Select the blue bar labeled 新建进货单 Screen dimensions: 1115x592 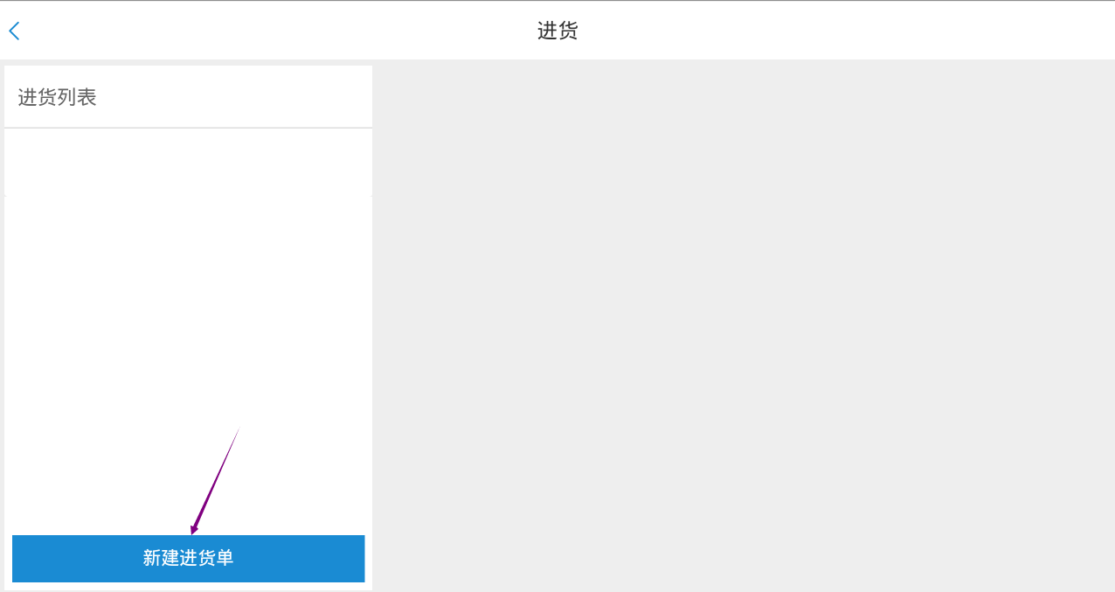(x=188, y=558)
